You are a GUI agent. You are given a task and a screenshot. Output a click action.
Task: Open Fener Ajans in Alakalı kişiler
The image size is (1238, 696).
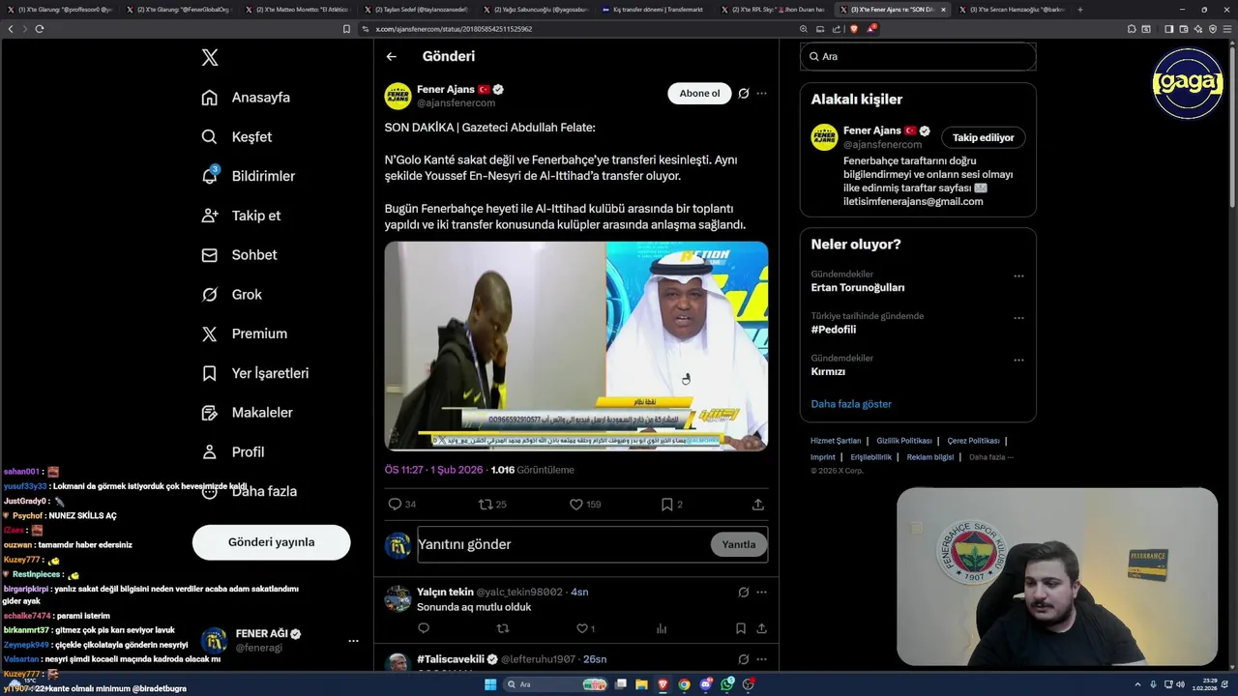[x=871, y=130]
